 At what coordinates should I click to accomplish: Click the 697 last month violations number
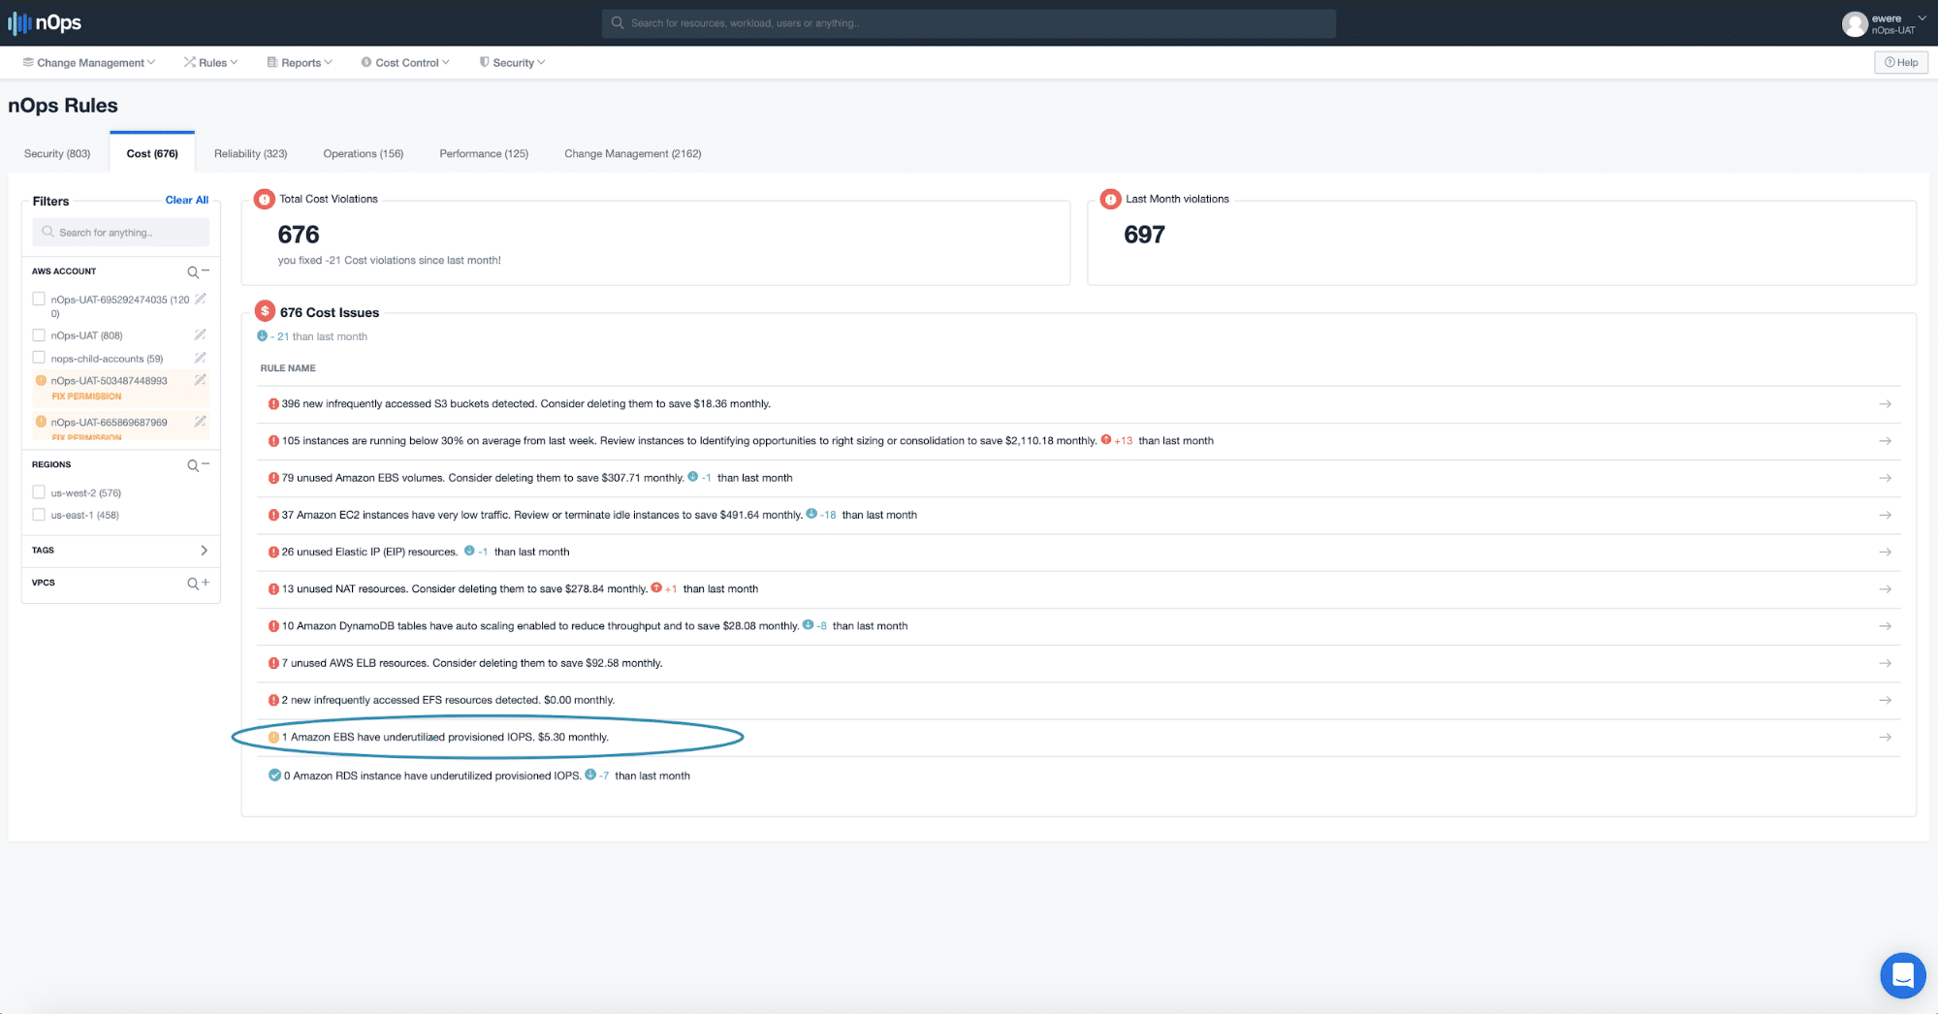coord(1144,235)
